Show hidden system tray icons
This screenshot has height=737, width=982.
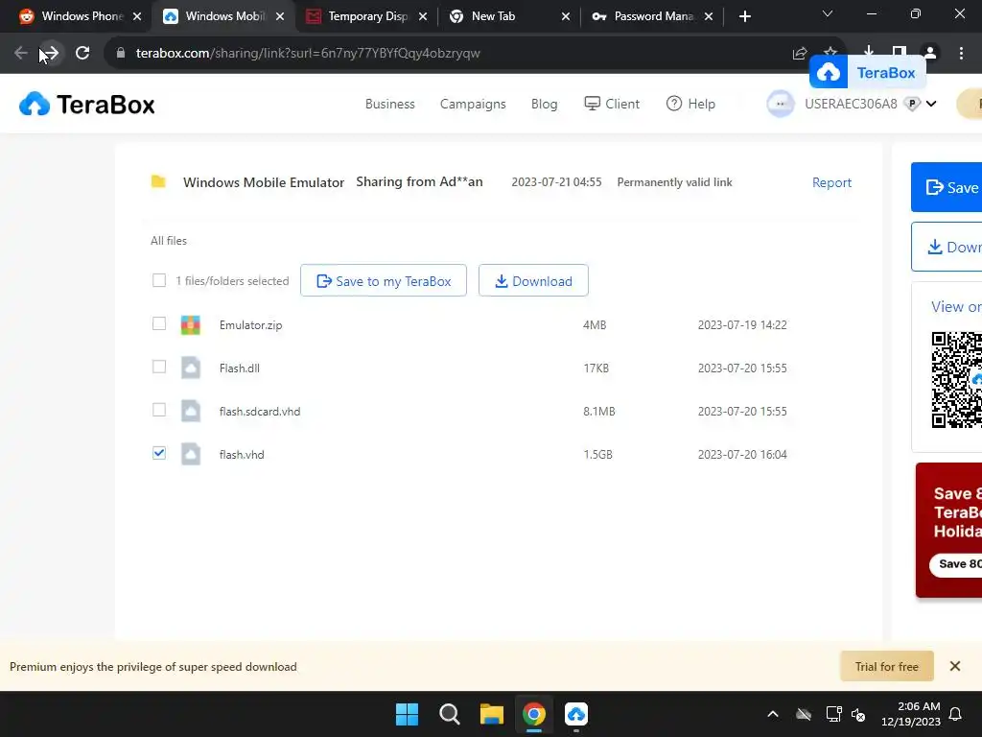pos(773,714)
